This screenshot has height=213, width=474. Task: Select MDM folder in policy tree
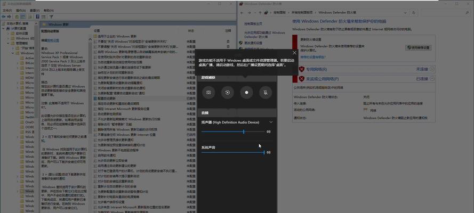(x=28, y=78)
